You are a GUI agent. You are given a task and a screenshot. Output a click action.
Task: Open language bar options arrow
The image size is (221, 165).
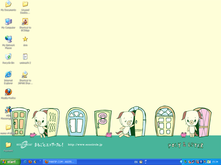pos(146,163)
